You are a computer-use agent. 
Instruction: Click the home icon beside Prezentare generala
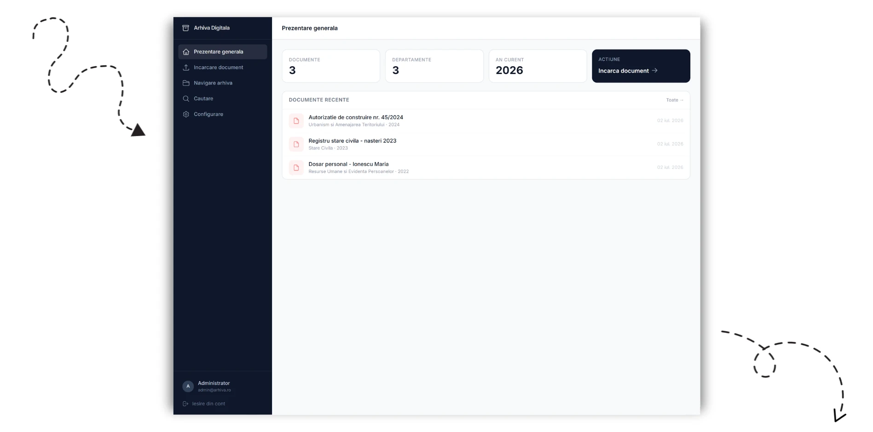pyautogui.click(x=186, y=52)
